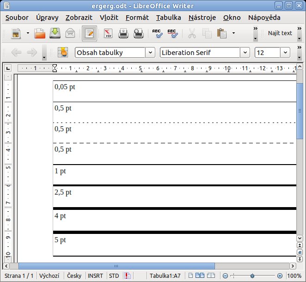Viewport: 306px width, 282px height.
Task: Click the Cut scissors icon
Action: point(192,33)
